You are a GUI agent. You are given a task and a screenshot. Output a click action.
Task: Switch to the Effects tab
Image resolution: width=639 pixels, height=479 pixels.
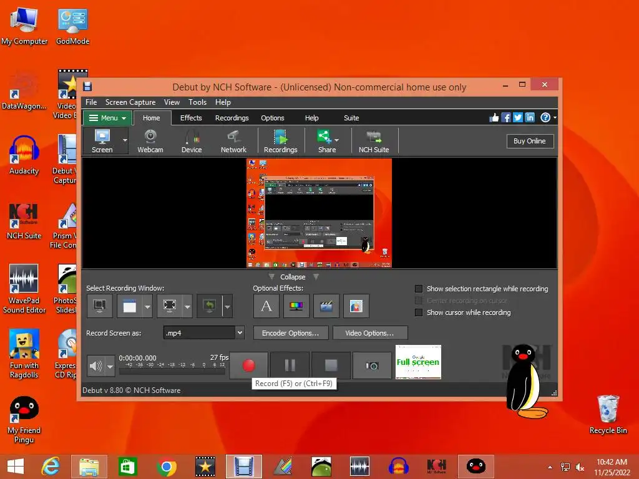click(x=191, y=118)
